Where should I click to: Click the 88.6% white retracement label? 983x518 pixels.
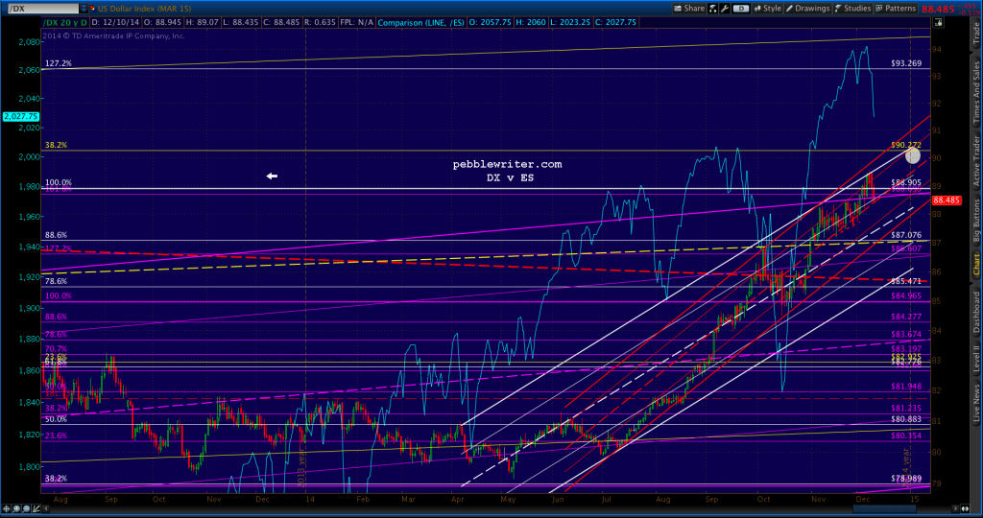coord(56,235)
